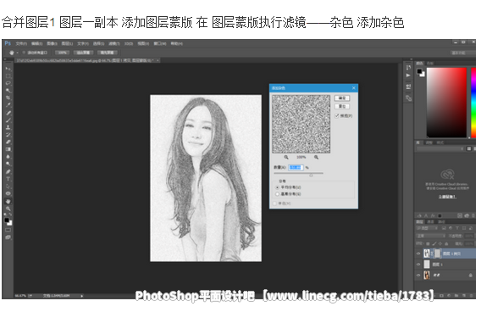The width and height of the screenshot is (481, 312).
Task: Select the Clone Stamp tool
Action: pyautogui.click(x=8, y=127)
